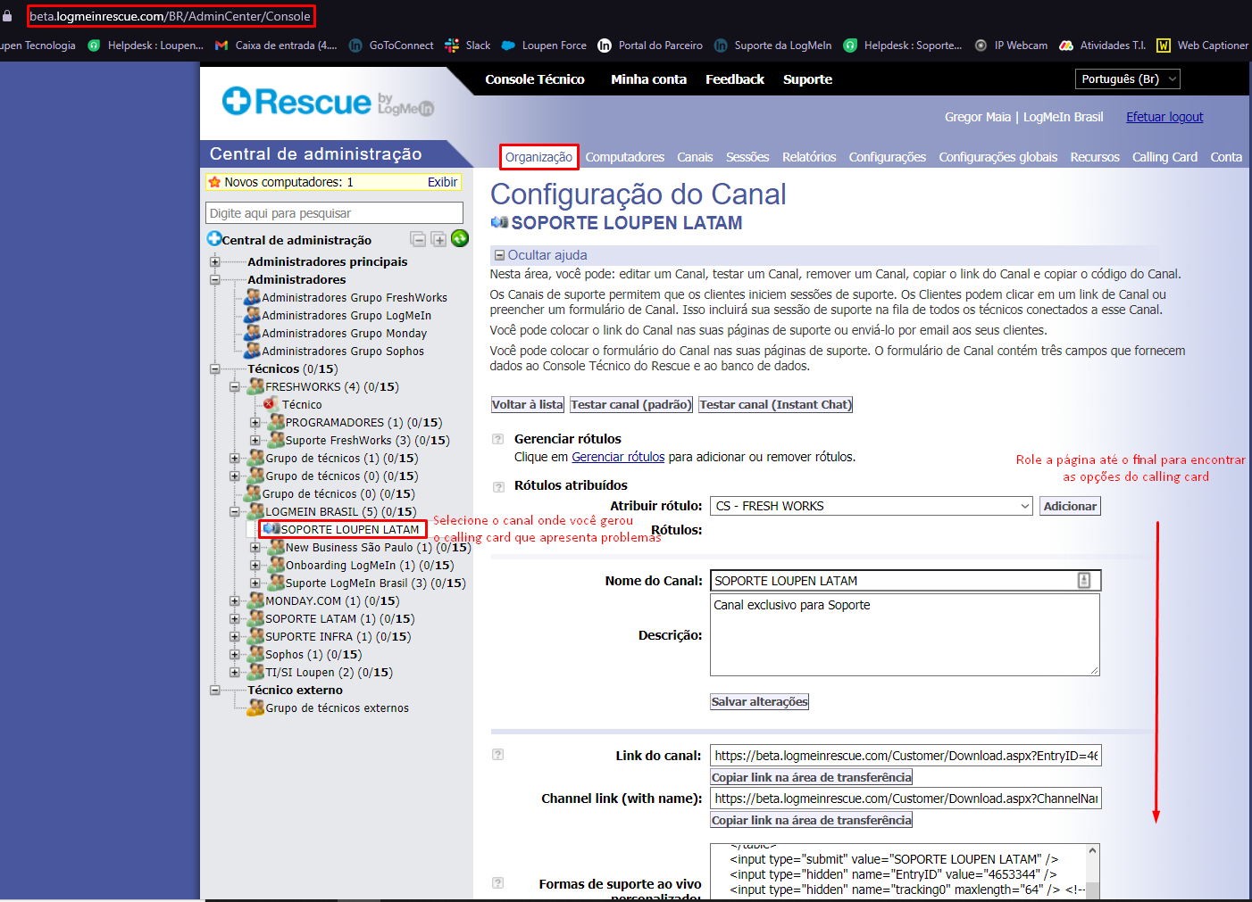Screen dimensions: 1252x902
Task: Collapse the Técnico externo node
Action: [x=214, y=690]
